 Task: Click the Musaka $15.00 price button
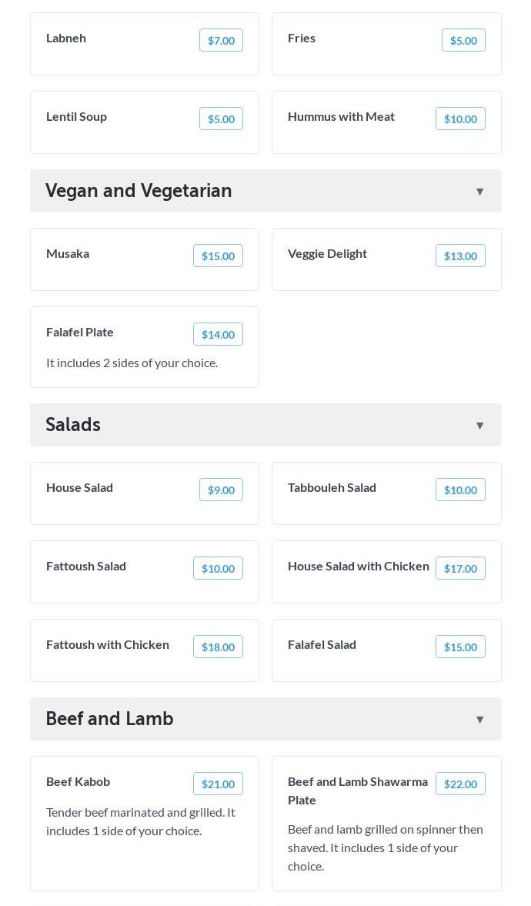pos(218,256)
